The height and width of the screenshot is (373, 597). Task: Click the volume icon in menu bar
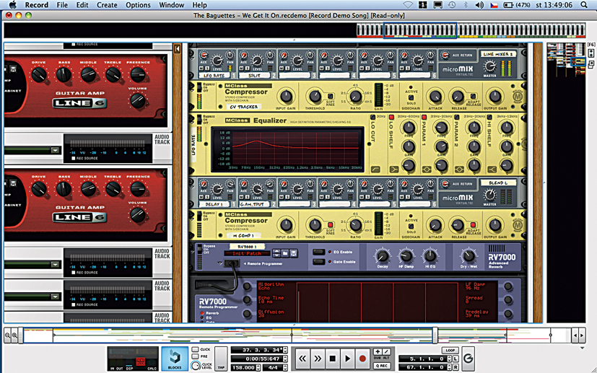[479, 5]
